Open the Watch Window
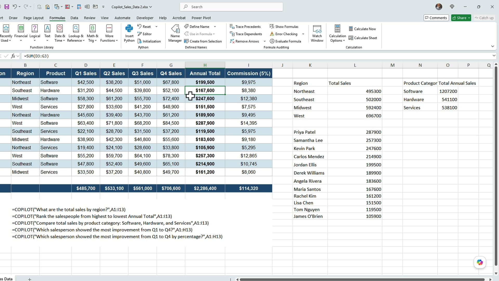Screen dimensions: 499x281 click(x=317, y=33)
